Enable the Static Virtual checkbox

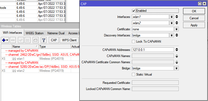133,74
